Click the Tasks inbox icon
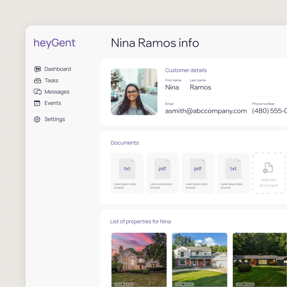The image size is (287, 287). [x=37, y=81]
